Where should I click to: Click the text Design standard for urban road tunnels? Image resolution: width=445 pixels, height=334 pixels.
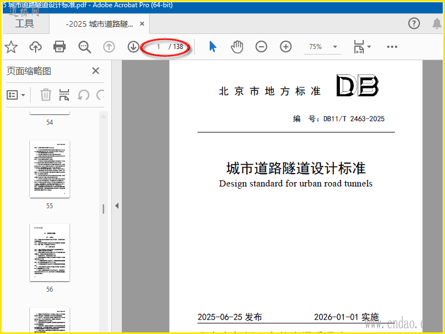tap(296, 184)
